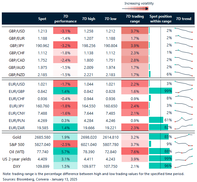Select the 7D performance column header
The image size is (197, 182).
point(65,19)
